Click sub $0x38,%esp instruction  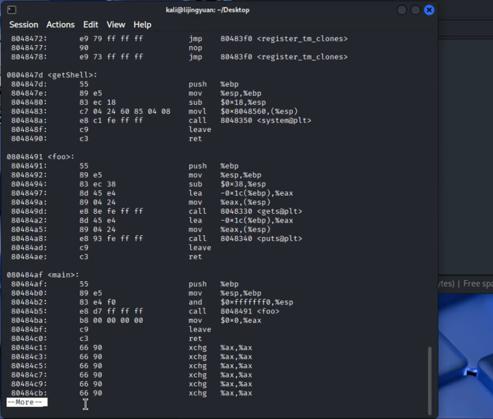click(227, 184)
